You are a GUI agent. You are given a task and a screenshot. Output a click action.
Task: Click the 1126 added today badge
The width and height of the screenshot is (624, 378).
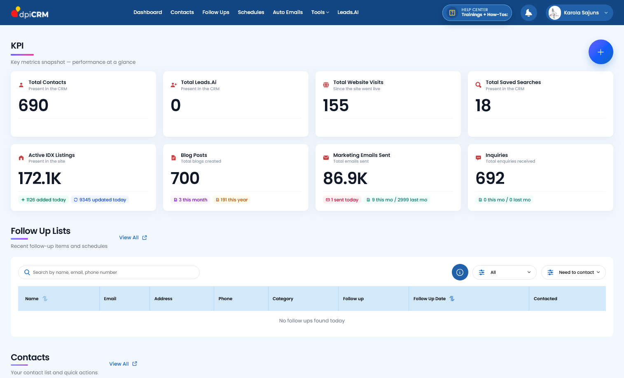click(43, 200)
